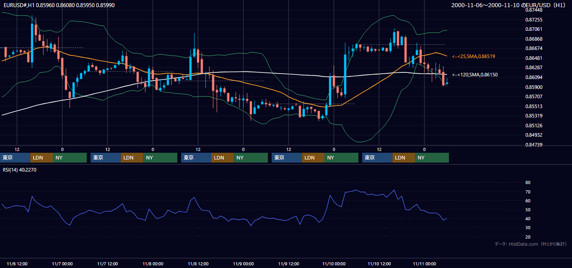Click the 11/10 00:00 date axis label

click(x=334, y=264)
